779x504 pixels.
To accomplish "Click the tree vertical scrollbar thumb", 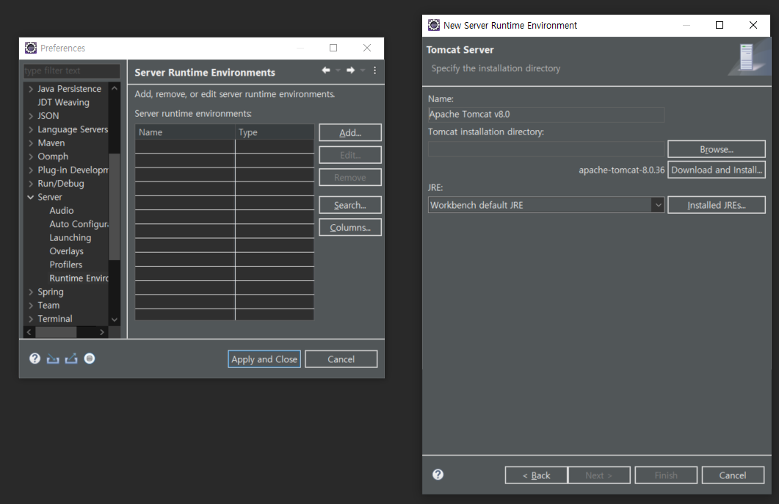I will [115, 206].
